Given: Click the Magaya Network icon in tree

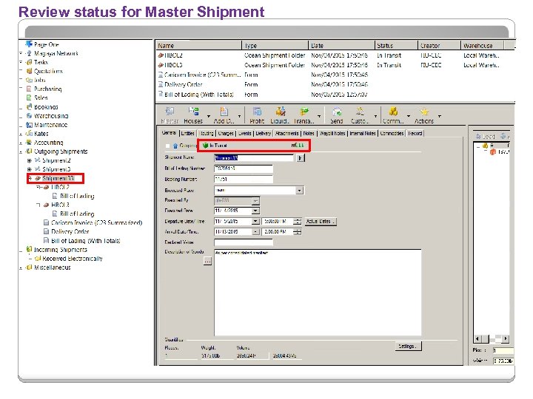Looking at the screenshot, I should point(29,53).
